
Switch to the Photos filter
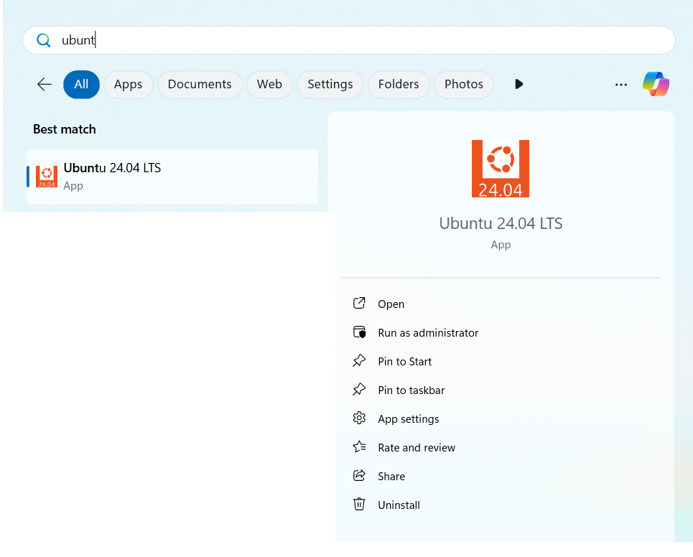(464, 84)
